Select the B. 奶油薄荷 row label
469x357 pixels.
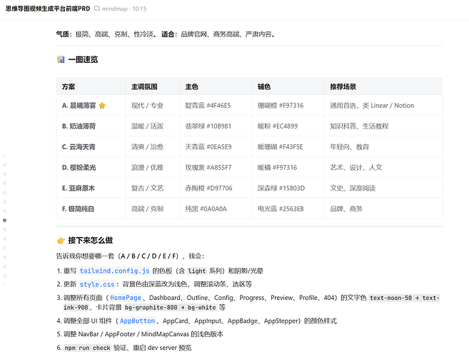(79, 126)
